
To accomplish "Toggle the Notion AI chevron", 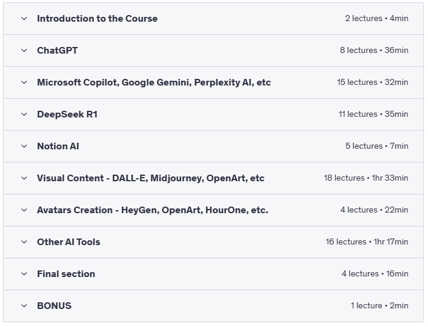I will point(24,146).
